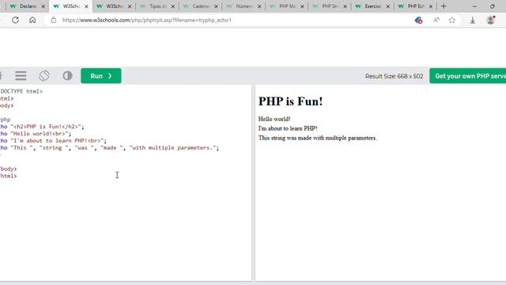This screenshot has height=285, width=506.
Task: Go to browser home page
Action: click(x=32, y=20)
